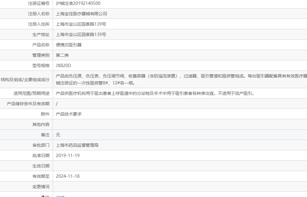Screen dimensions: 307x197
Task: Select registration number 沪械注准20192140500
Action: tap(78, 3)
